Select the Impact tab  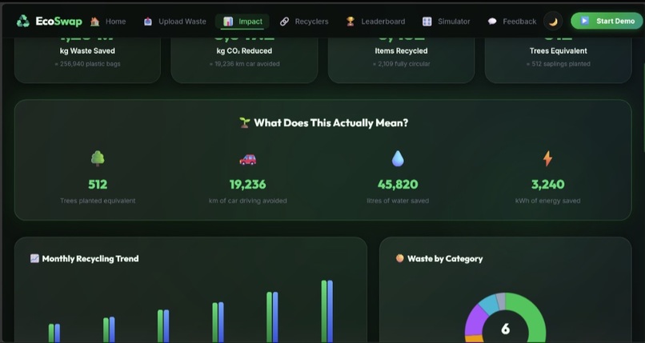pyautogui.click(x=242, y=22)
